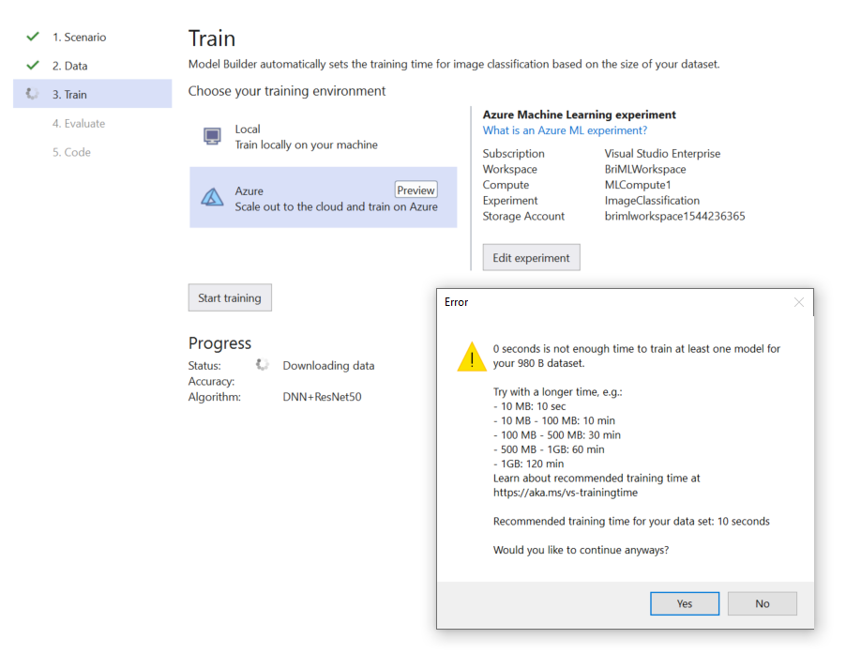Click the spinner icon beside Downloading data

point(263,365)
